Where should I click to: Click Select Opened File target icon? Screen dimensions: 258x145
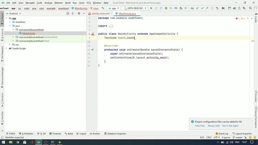tap(68, 13)
